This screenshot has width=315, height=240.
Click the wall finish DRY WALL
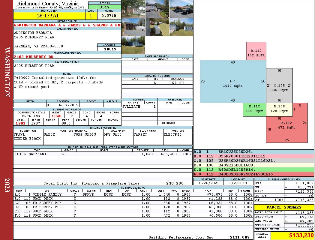(112, 135)
